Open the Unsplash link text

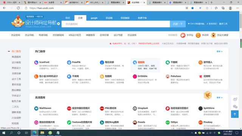coord(143,108)
